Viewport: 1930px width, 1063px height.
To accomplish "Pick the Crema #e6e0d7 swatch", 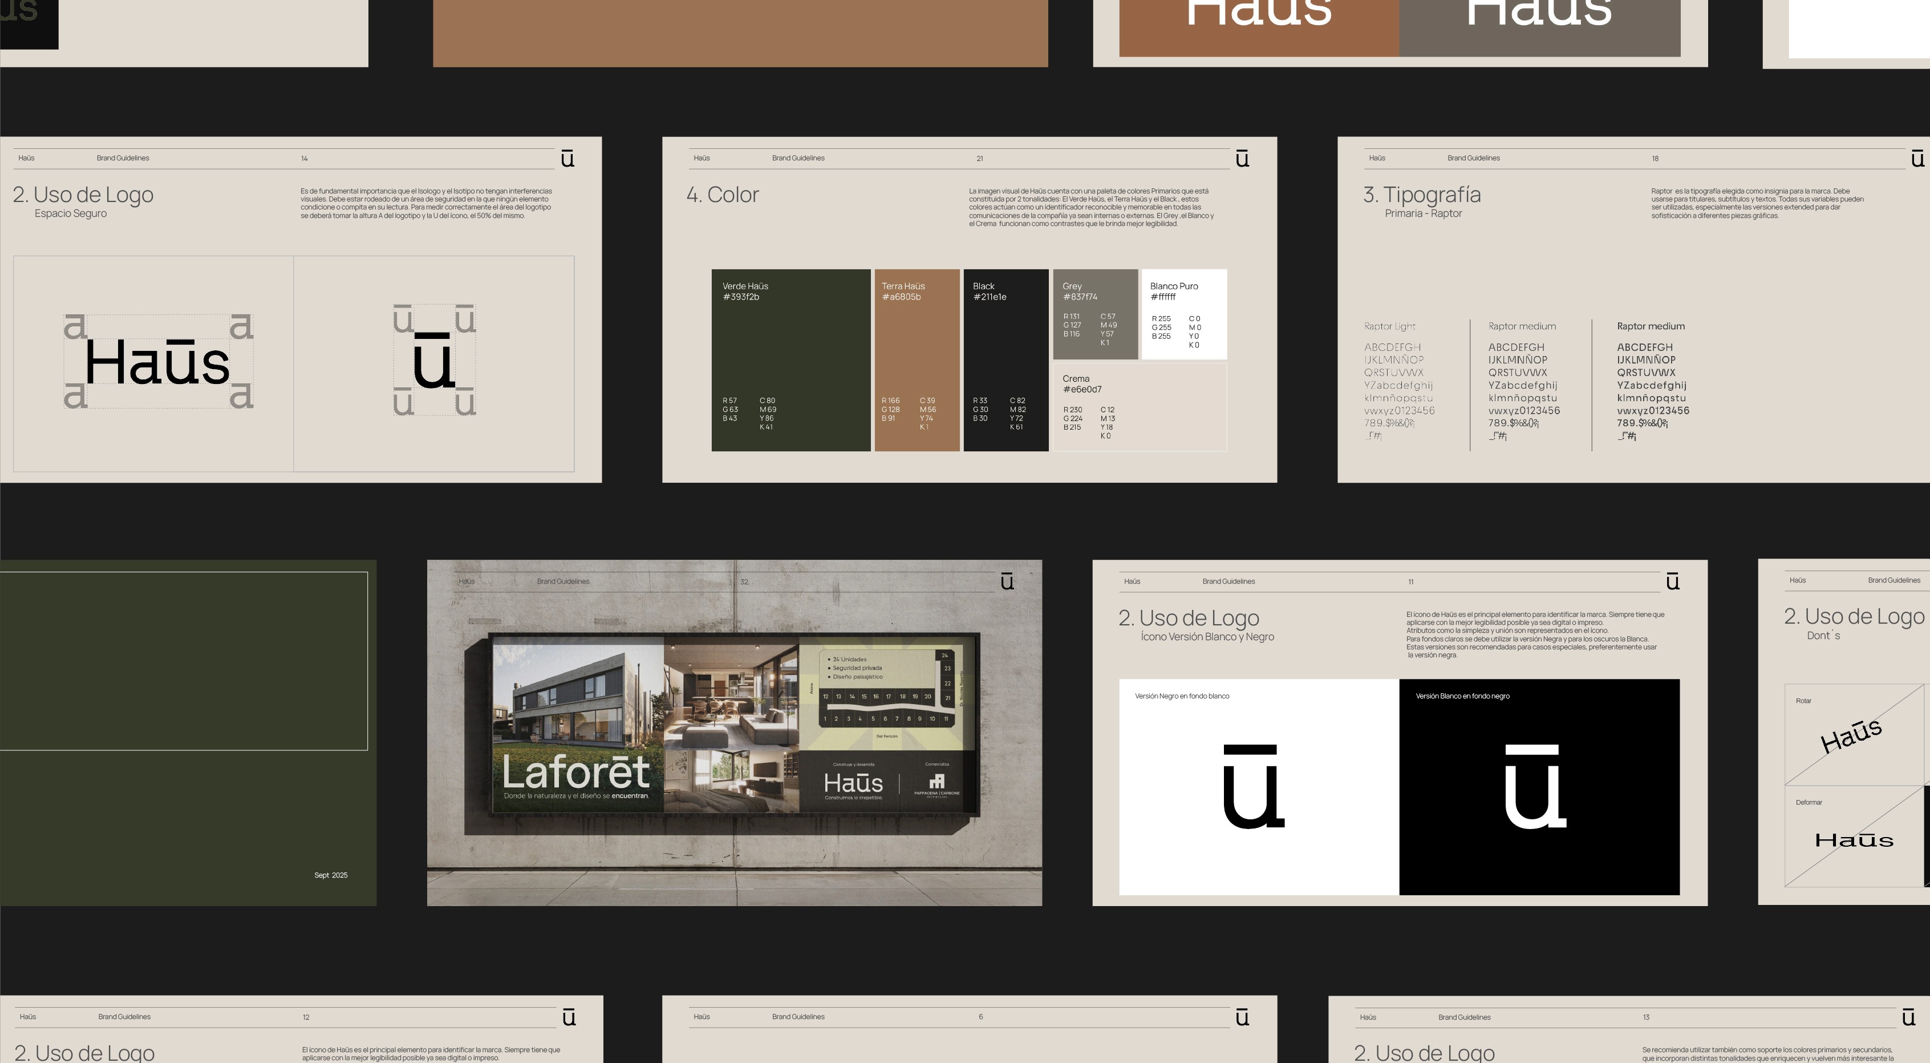I will click(1140, 407).
